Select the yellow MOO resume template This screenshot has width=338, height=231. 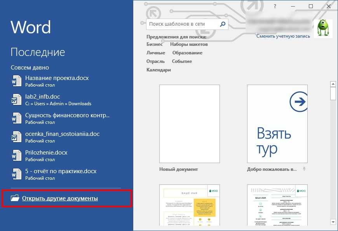pos(190,205)
